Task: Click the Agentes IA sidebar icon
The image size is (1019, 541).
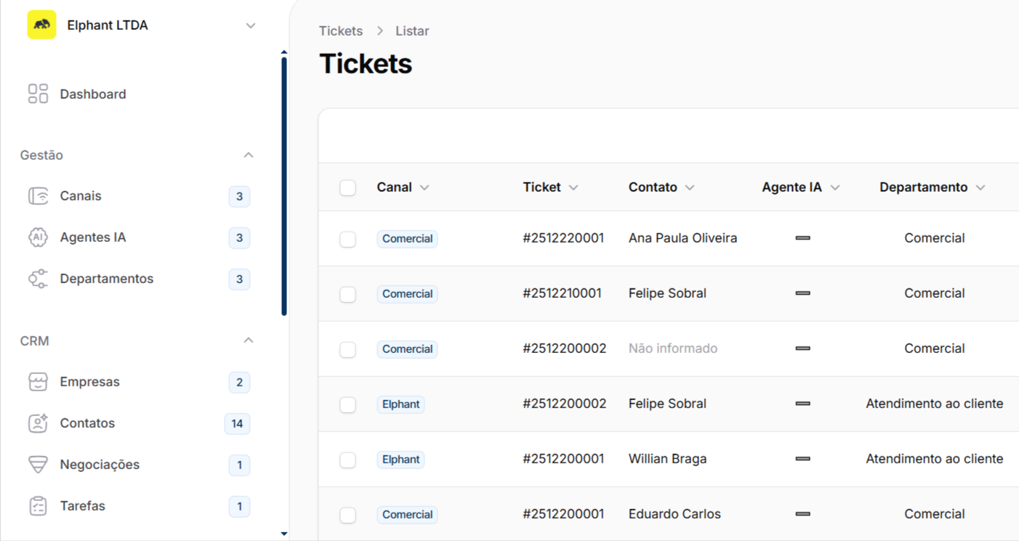Action: pos(38,237)
